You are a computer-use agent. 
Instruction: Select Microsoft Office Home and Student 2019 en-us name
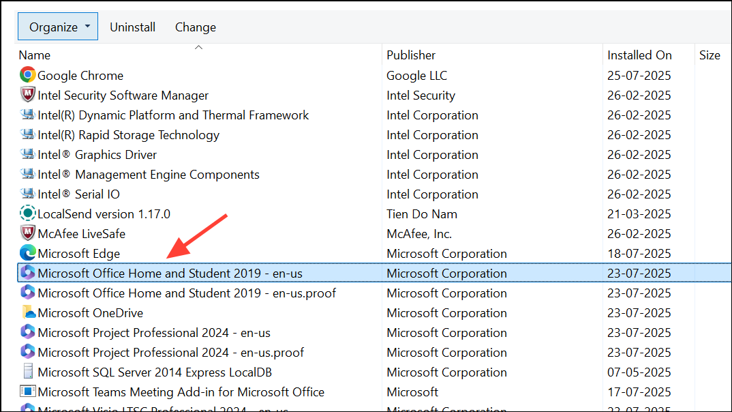click(x=170, y=274)
